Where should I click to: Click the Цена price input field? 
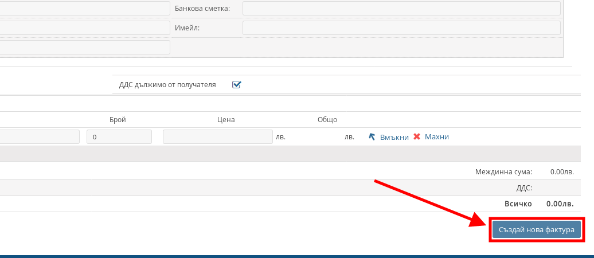tap(217, 137)
